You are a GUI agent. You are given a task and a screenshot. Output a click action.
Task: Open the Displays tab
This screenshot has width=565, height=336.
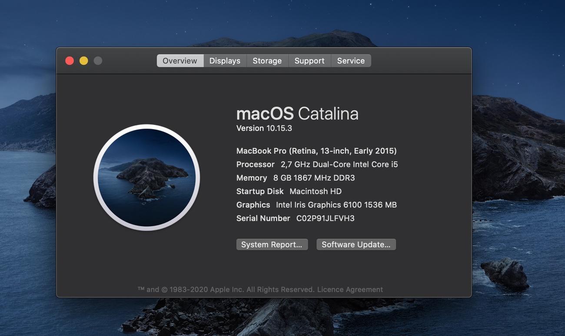coord(225,61)
